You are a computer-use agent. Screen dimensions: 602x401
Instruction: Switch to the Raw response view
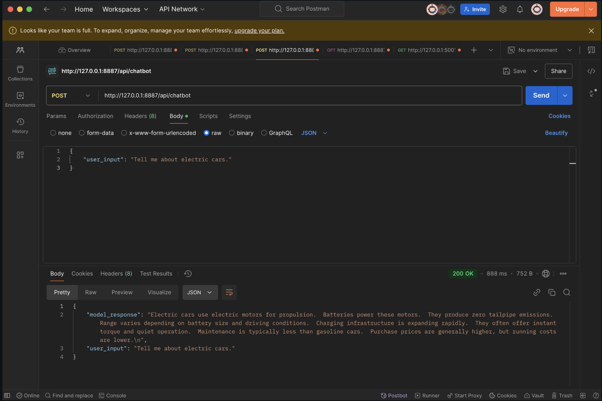click(x=91, y=292)
